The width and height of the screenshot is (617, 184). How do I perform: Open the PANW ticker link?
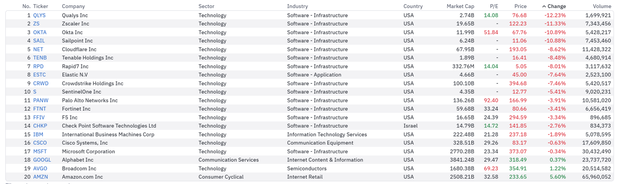[41, 100]
